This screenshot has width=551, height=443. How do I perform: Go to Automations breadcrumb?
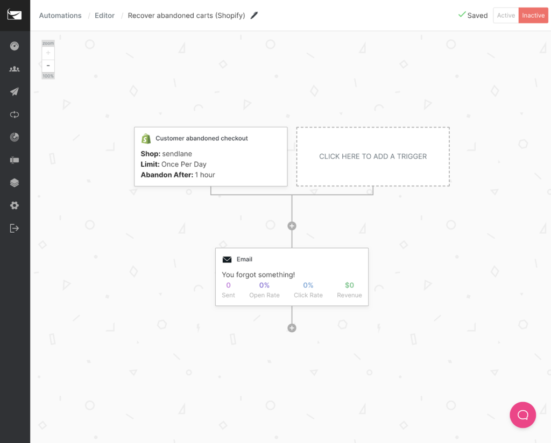pos(60,16)
